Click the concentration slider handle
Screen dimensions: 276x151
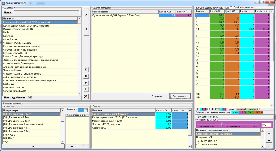click(222, 124)
